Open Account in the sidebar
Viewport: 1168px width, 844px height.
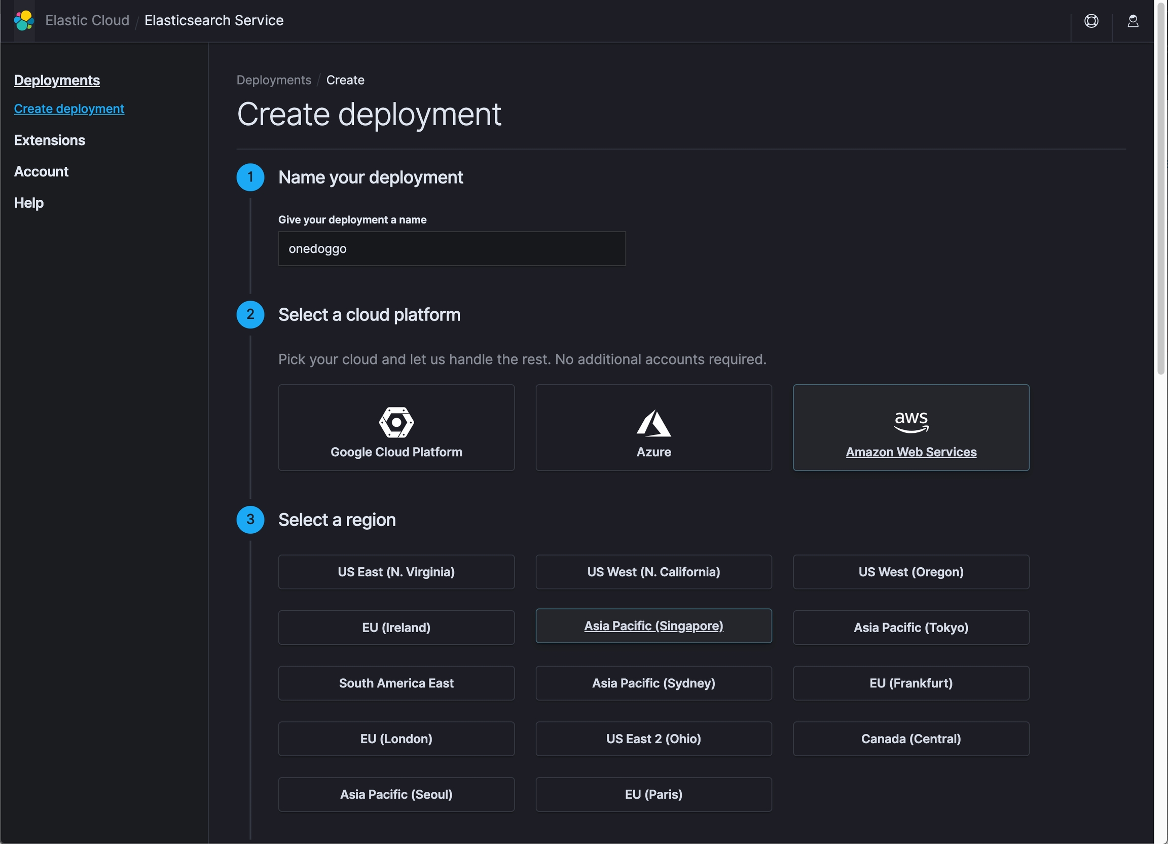coord(41,171)
